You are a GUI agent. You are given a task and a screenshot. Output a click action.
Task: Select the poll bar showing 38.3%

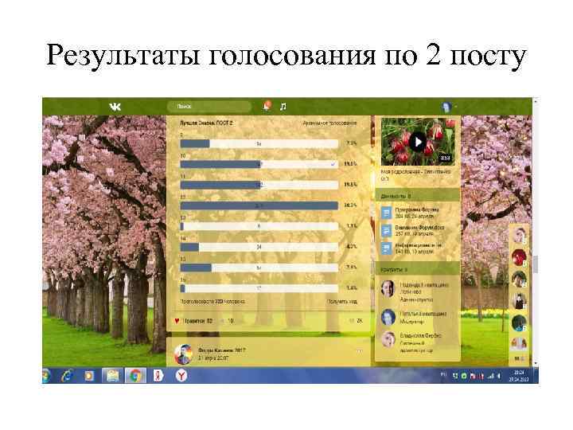pyautogui.click(x=259, y=206)
